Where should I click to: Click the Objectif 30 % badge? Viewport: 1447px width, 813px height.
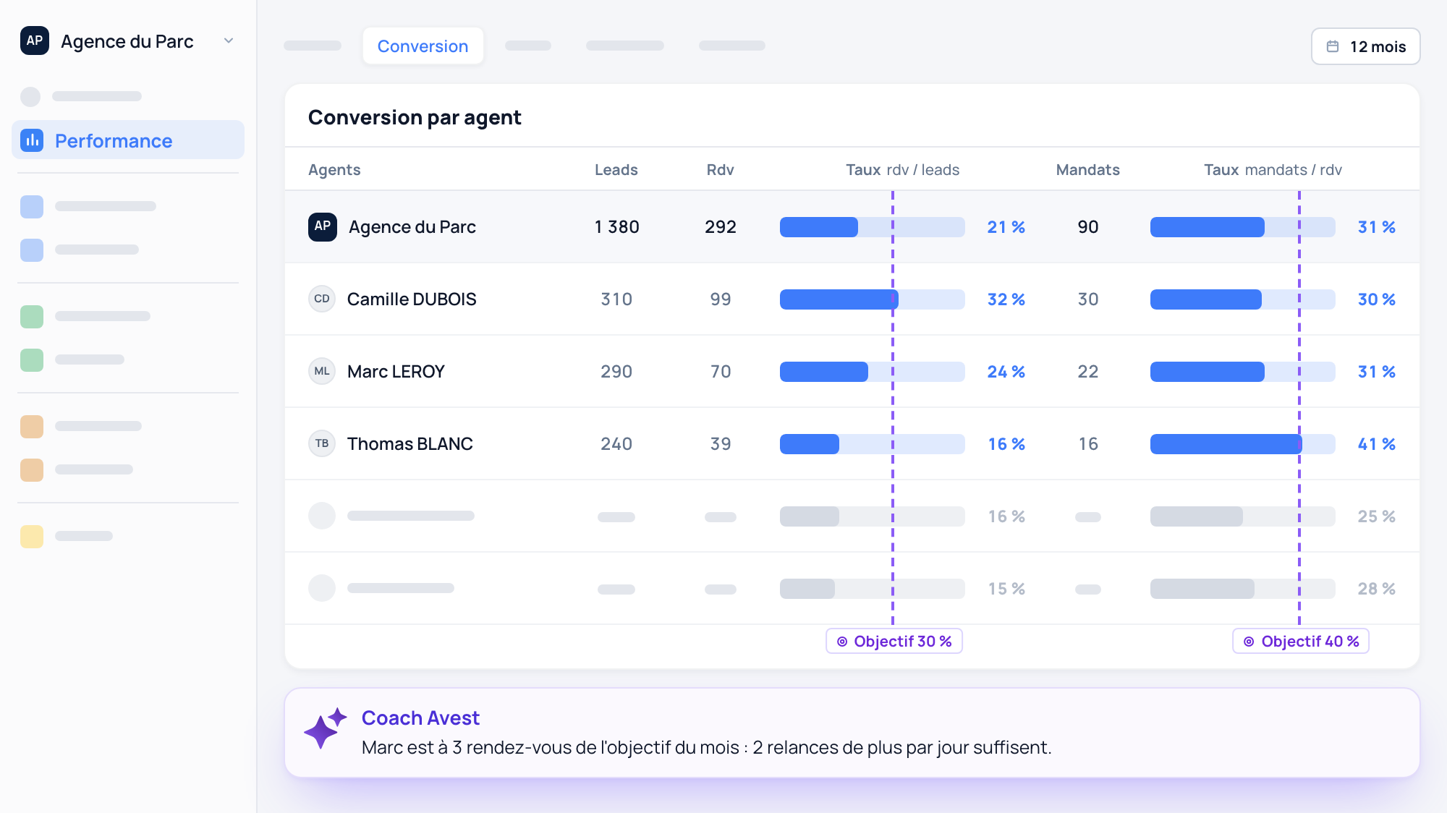[x=894, y=642]
